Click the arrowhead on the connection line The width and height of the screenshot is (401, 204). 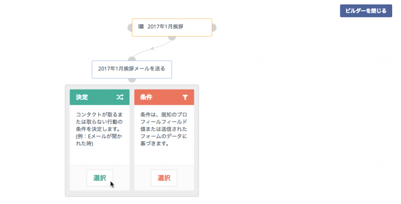click(153, 48)
